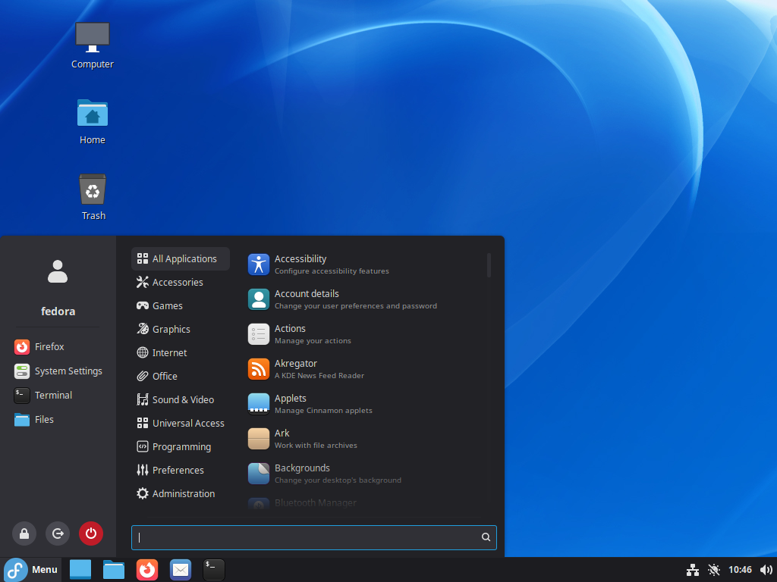Click the red power off button
The image size is (777, 582).
coord(91,533)
